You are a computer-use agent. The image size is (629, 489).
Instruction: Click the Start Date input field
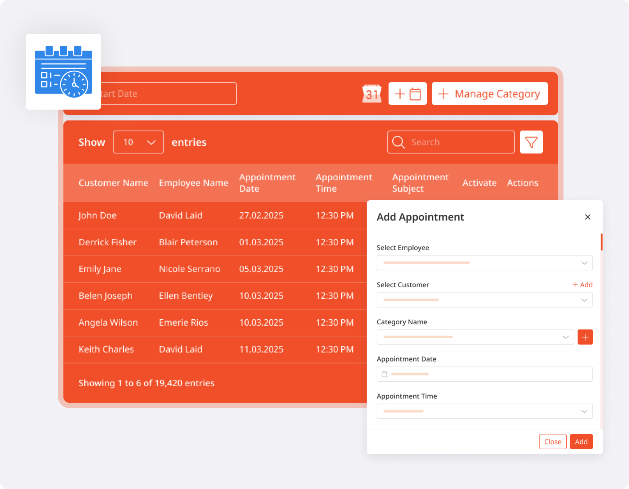tap(169, 93)
